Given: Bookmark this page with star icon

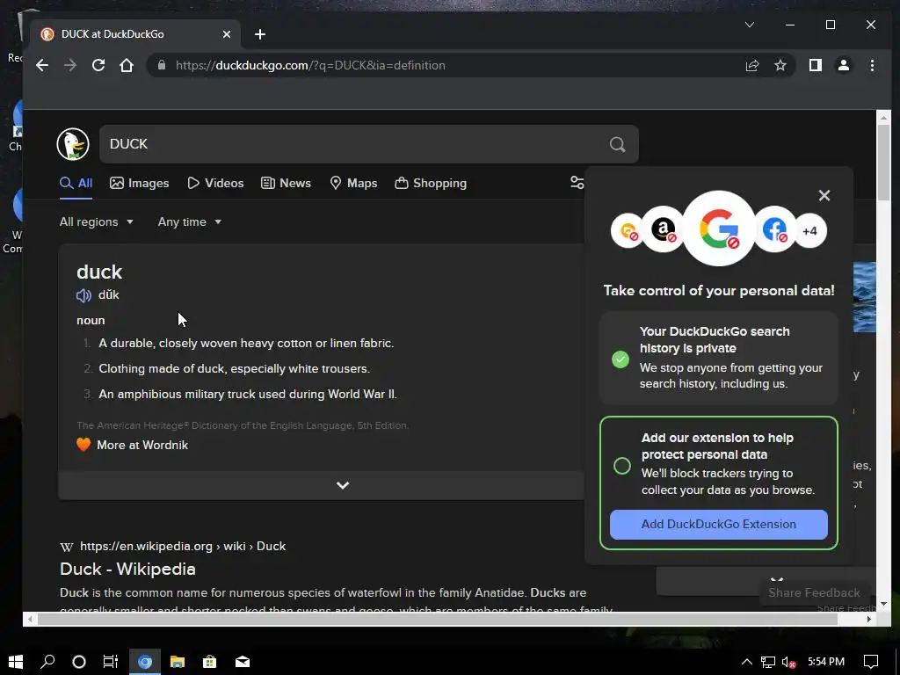Looking at the screenshot, I should pyautogui.click(x=780, y=65).
